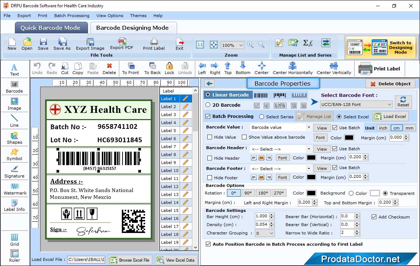Open the formula (Σfx) series tool
Image resolution: width=420 pixels, height=266 pixels.
(308, 43)
